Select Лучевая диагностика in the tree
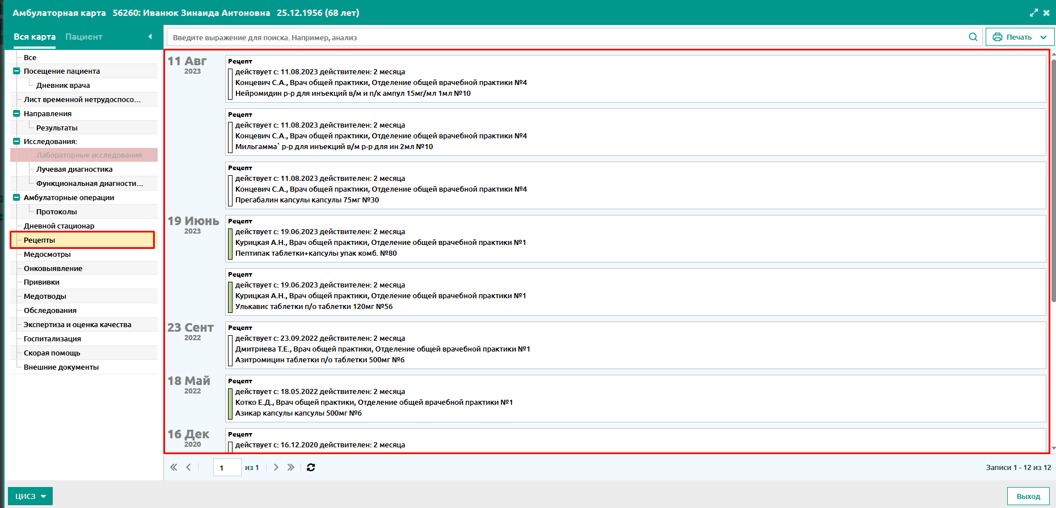The height and width of the screenshot is (508, 1056). [x=74, y=170]
